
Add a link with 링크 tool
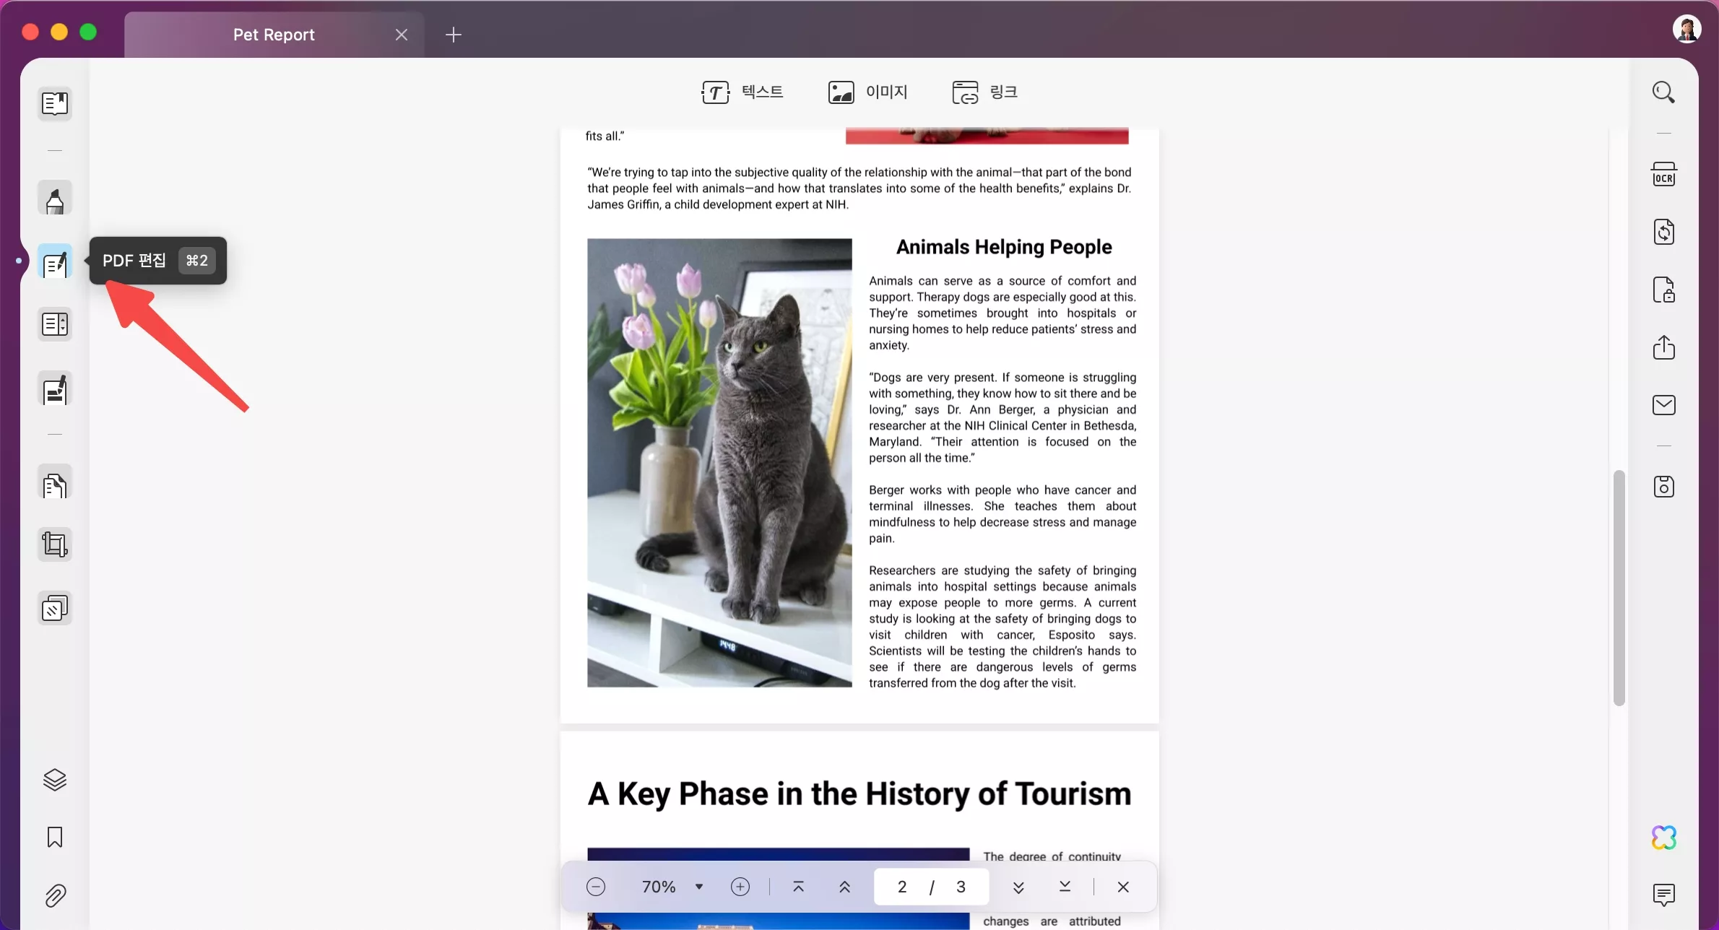tap(985, 92)
